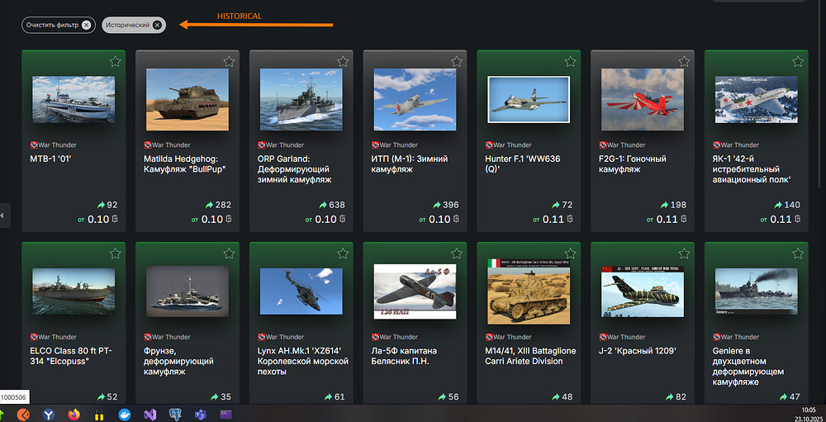Toggle favorite star on Matilda Hedgehog card
Viewport: 826px width, 422px height.
(x=229, y=62)
